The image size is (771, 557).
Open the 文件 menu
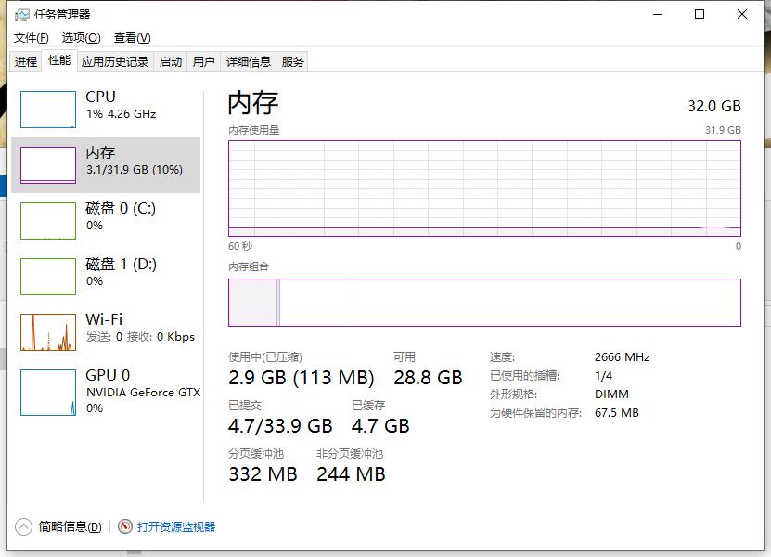[29, 38]
